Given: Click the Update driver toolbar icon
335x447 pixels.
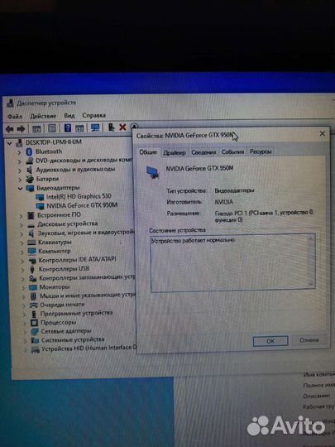Looking at the screenshot, I should pos(112,127).
